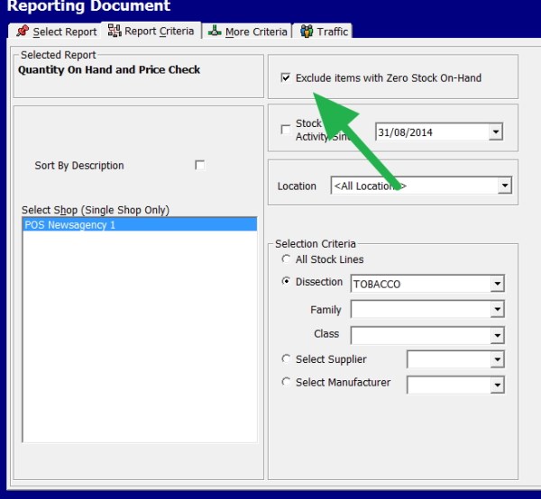
Task: Click the Select Shop (Single Shop Only) label
Action: coord(96,210)
